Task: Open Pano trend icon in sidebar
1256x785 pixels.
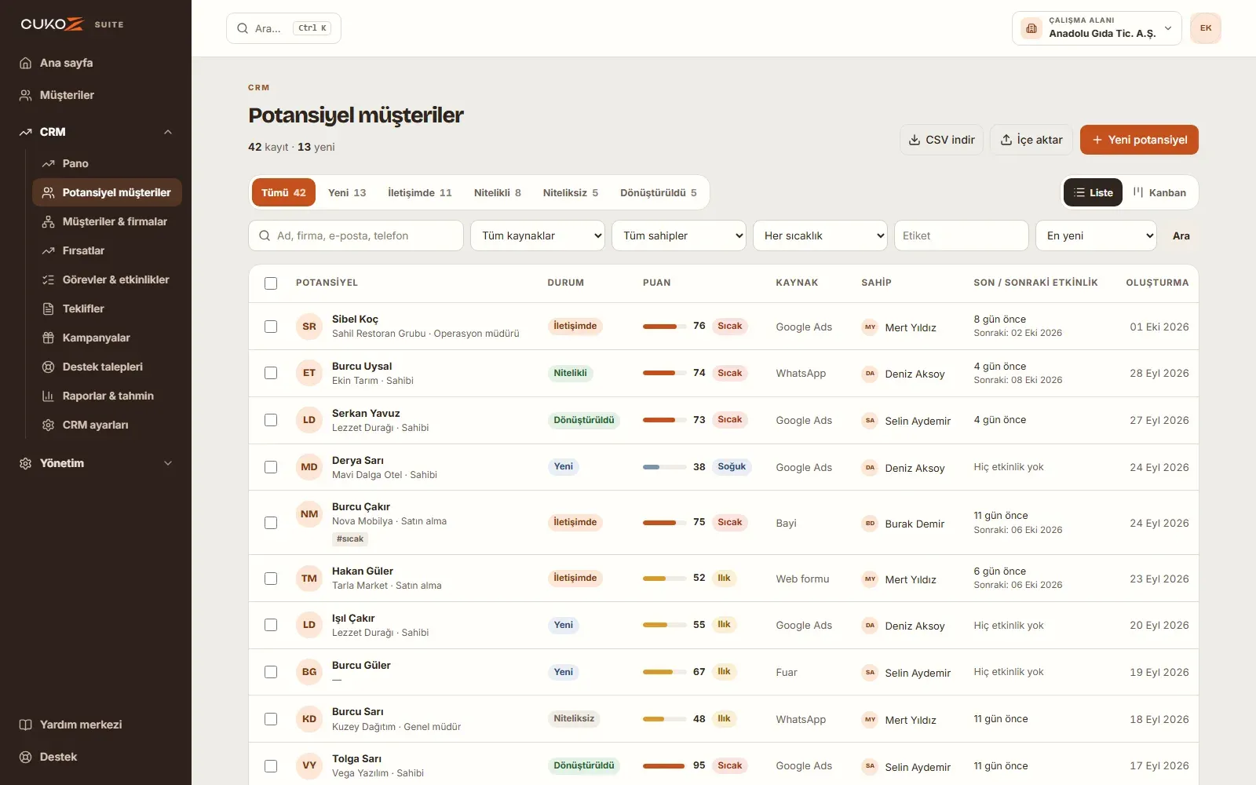Action: point(48,163)
